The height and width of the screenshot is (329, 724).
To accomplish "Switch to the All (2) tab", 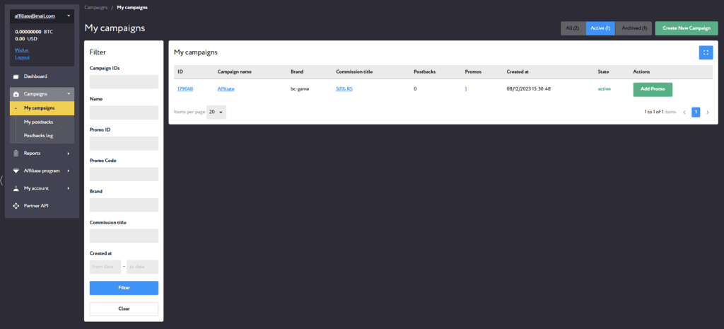I will pos(573,28).
